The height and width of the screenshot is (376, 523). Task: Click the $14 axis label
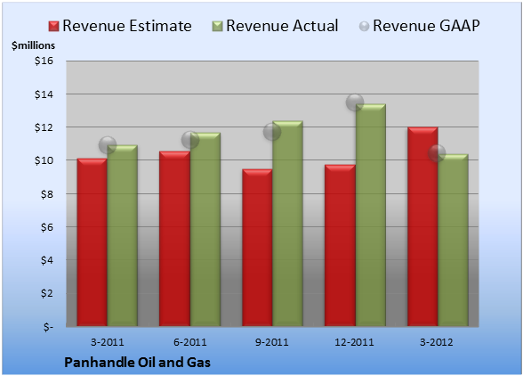pyautogui.click(x=44, y=94)
